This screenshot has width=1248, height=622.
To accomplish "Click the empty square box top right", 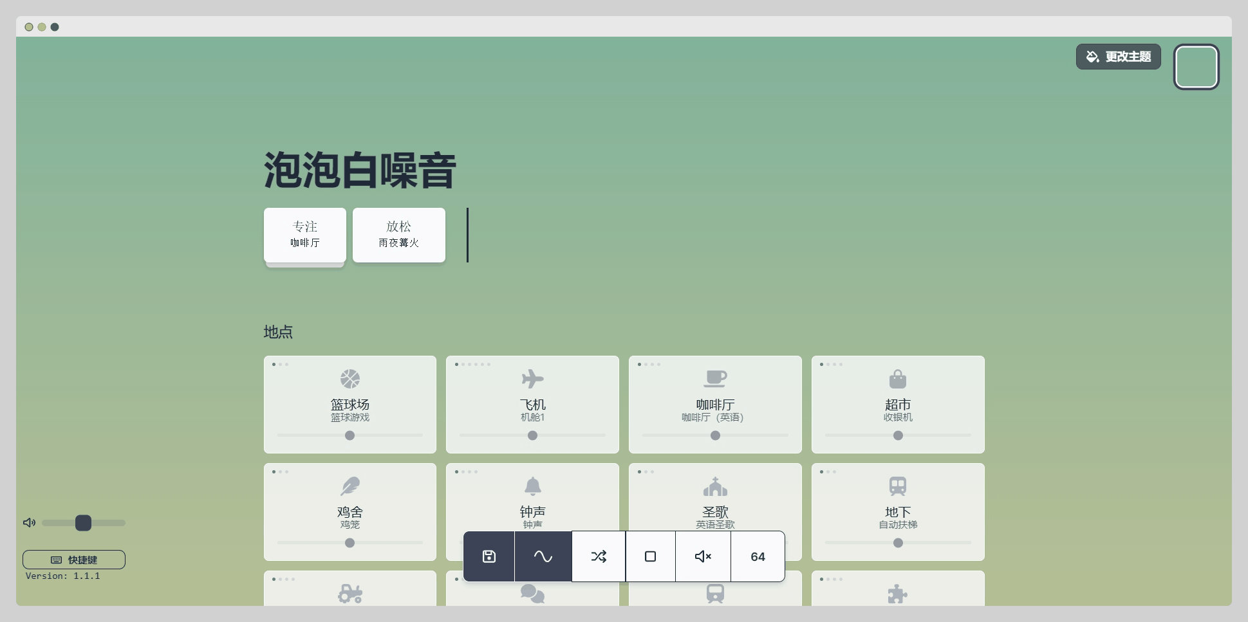I will click(1197, 67).
